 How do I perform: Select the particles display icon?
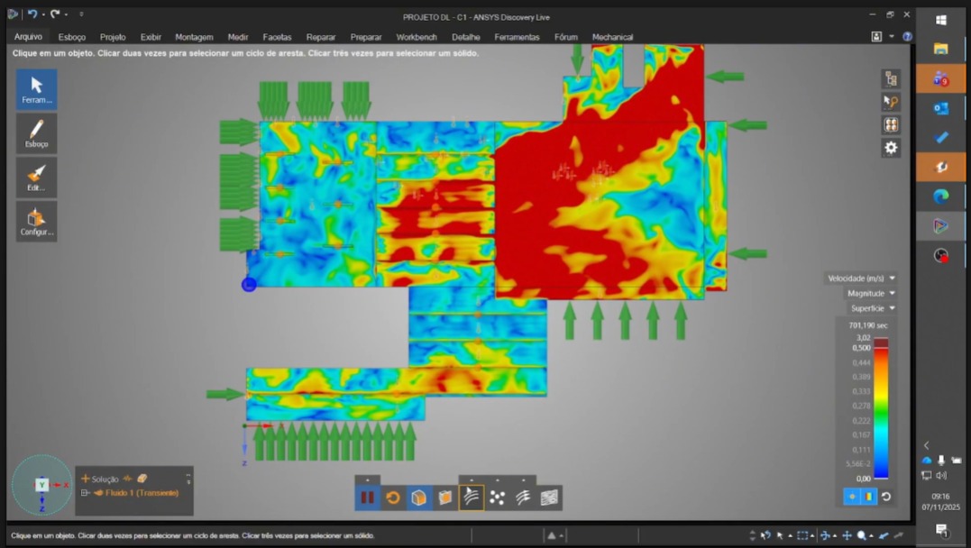pyautogui.click(x=498, y=498)
